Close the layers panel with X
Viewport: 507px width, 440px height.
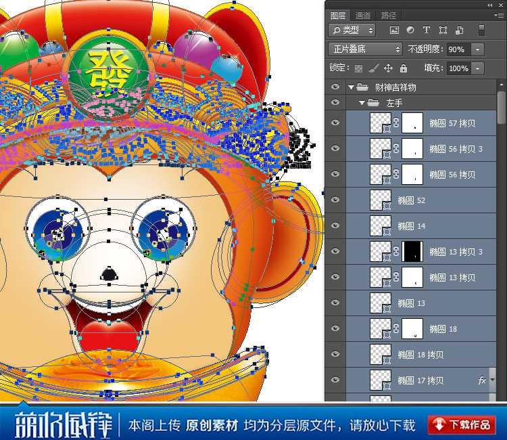(500, 5)
